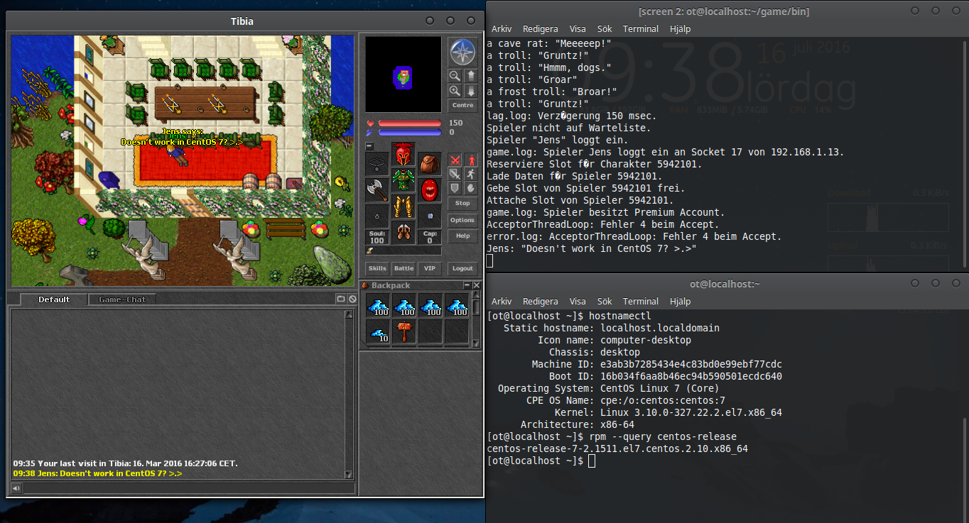Open Arkiv menu in game/bin terminal

point(502,29)
